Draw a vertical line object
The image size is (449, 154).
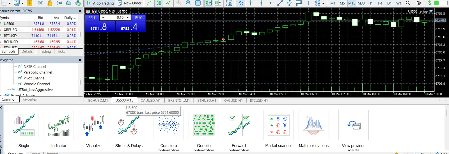click(261, 3)
